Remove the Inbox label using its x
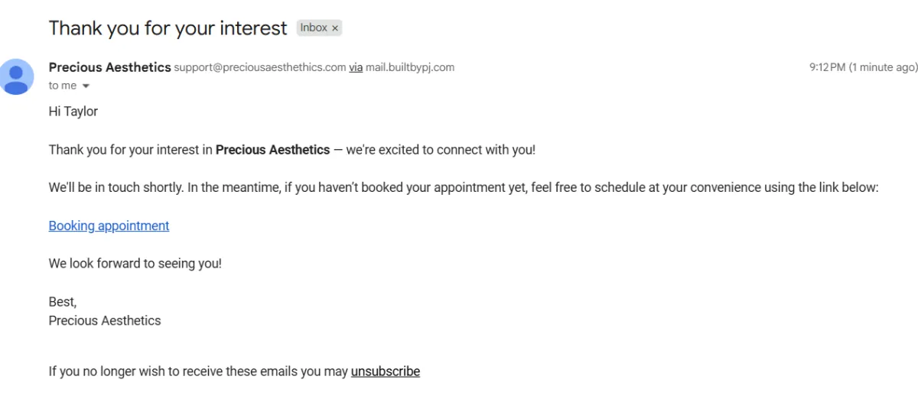 pos(335,28)
